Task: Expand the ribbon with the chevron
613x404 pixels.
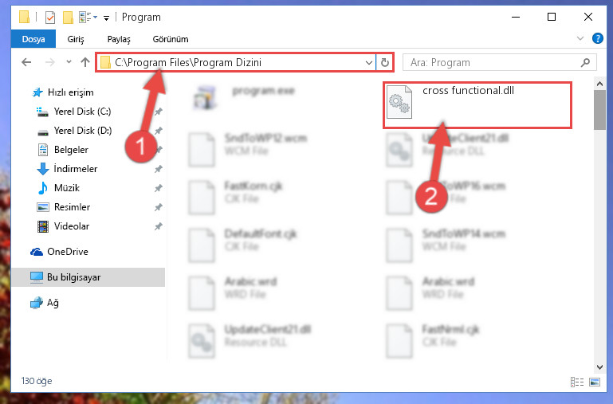Action: [580, 38]
